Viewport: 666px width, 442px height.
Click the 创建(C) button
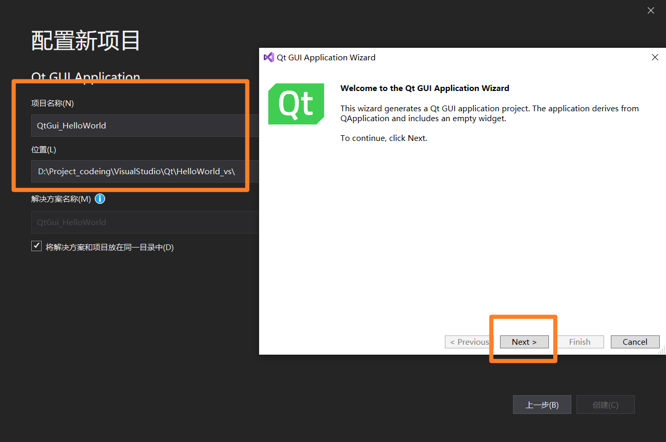605,405
